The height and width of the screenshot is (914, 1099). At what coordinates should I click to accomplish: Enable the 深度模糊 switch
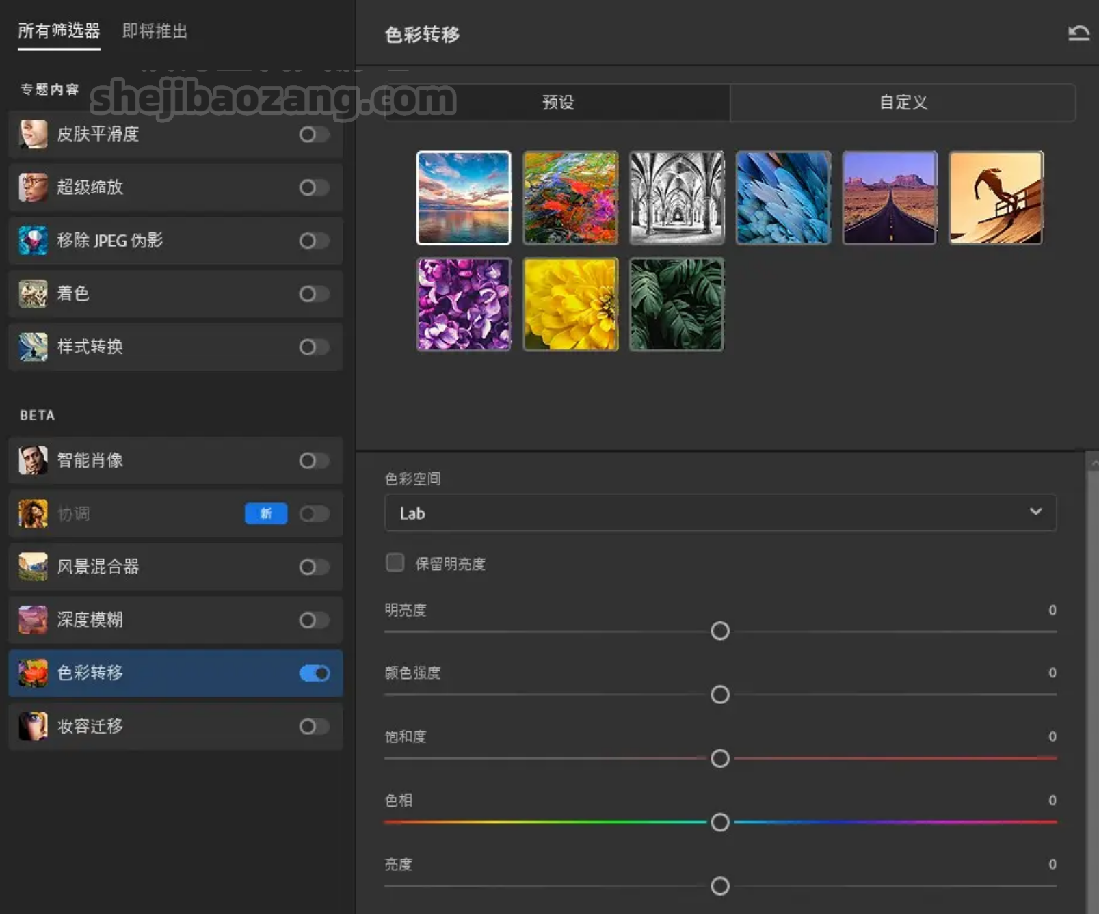tap(315, 620)
